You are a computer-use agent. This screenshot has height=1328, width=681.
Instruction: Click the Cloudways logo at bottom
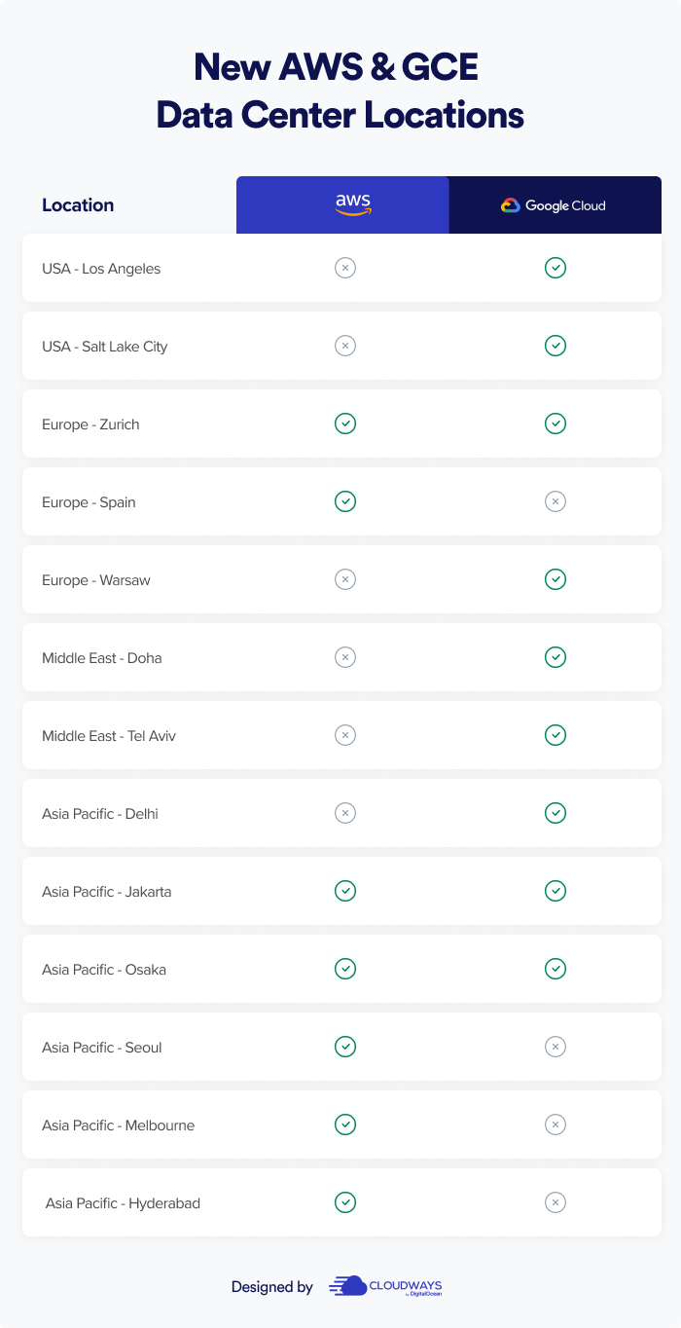(386, 1286)
